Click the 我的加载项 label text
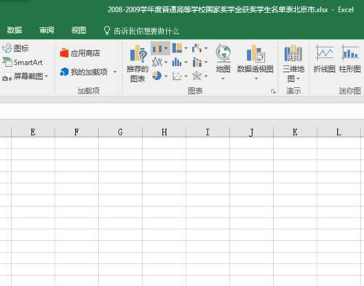The width and height of the screenshot is (364, 286). [x=89, y=72]
